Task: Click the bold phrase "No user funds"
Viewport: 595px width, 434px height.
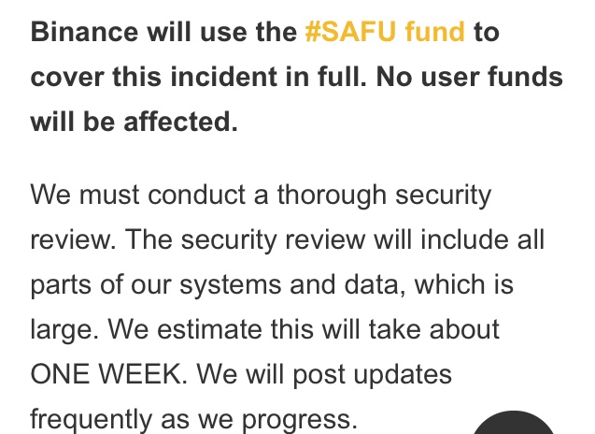Action: (470, 77)
